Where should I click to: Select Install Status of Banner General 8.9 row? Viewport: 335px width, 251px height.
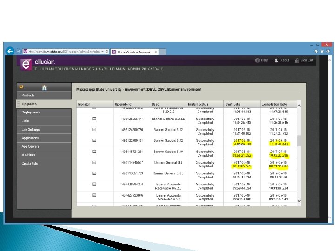tap(205, 165)
